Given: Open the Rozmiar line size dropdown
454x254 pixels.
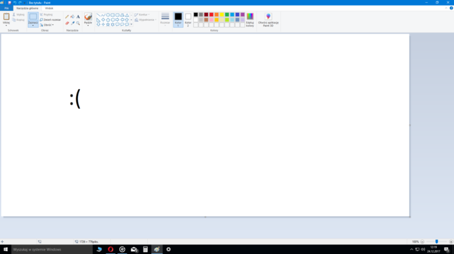Looking at the screenshot, I should (x=165, y=20).
